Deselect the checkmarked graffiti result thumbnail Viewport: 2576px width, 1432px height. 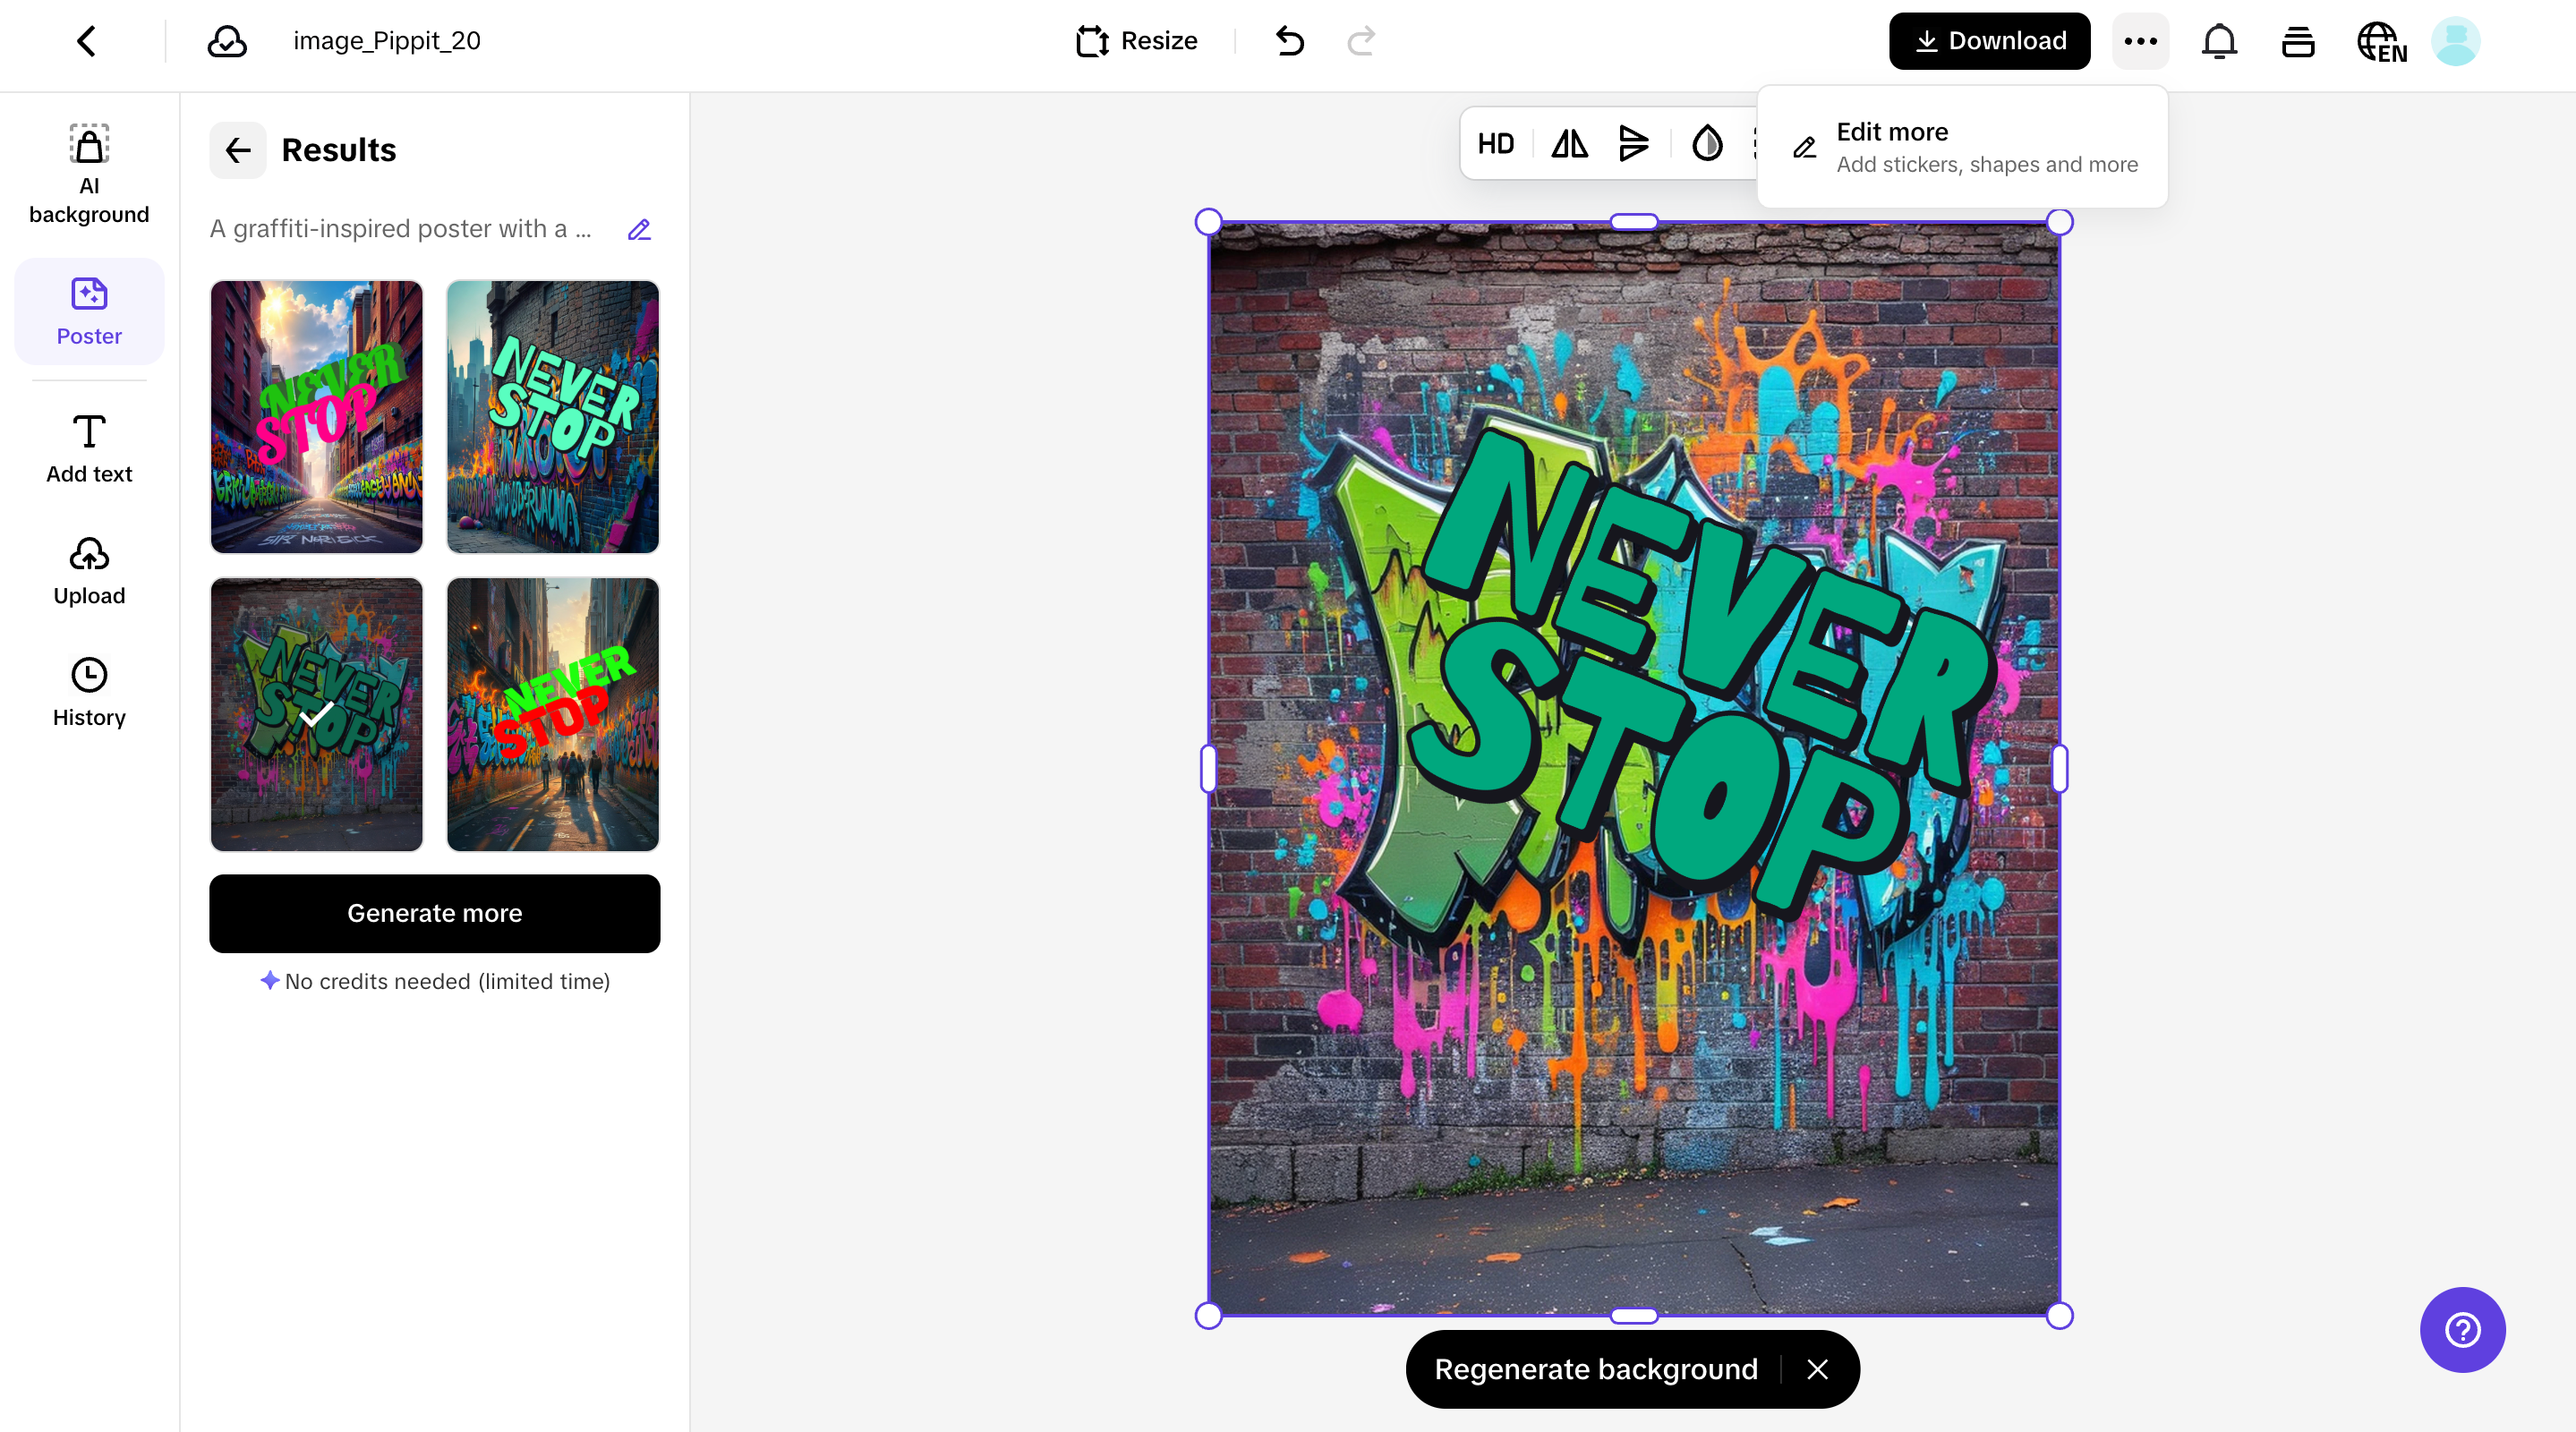click(316, 713)
